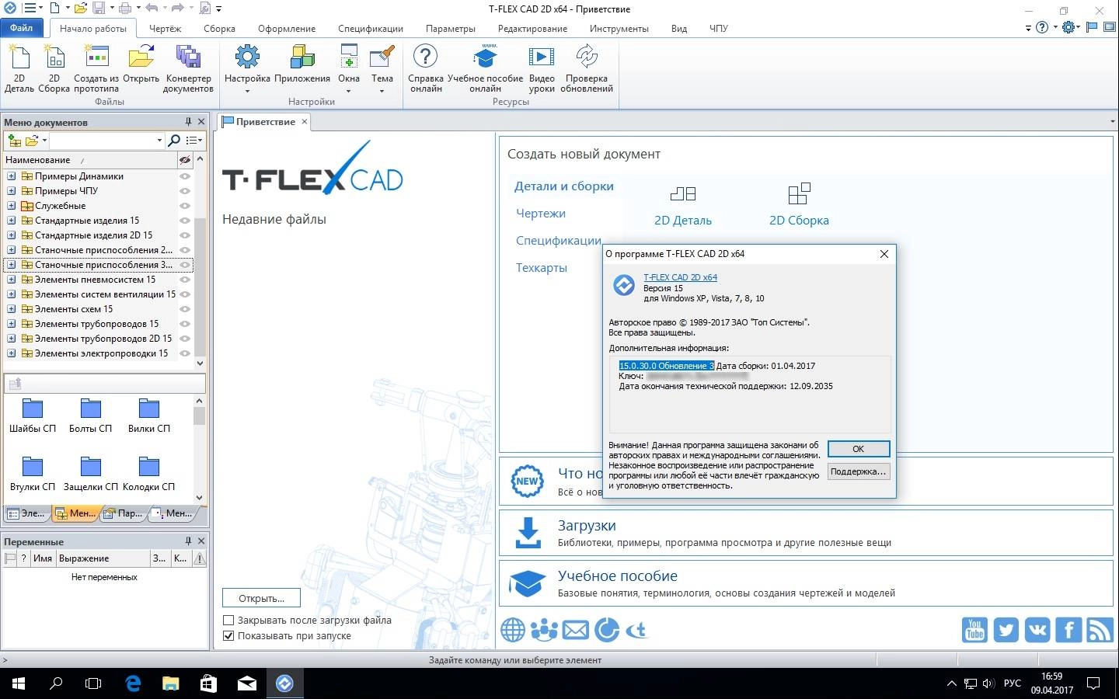Open email envelope icon on welcome page
Viewport: 1119px width, 699px height.
click(x=575, y=630)
